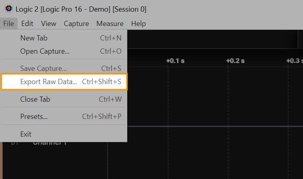303x179 pixels.
Task: Click the +0.3 s timeline marker
Action: [294, 61]
